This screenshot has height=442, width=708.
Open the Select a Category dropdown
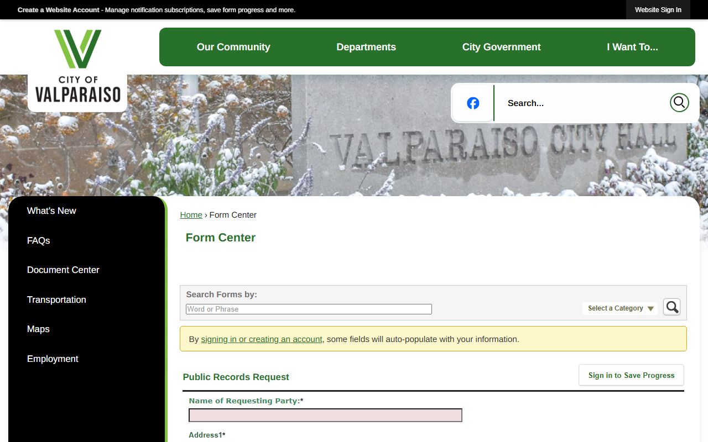[620, 308]
